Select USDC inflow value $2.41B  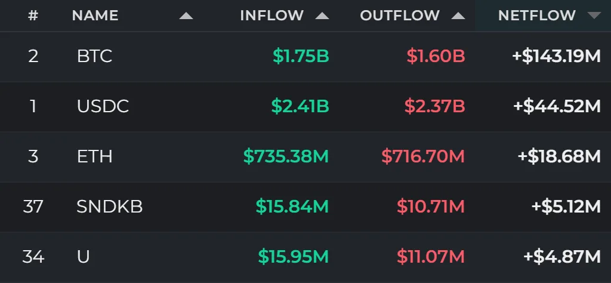300,106
